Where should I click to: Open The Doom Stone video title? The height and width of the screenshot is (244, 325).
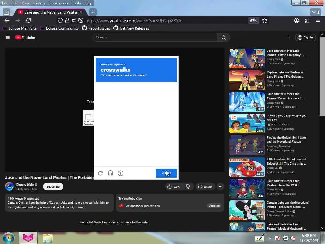click(x=288, y=205)
